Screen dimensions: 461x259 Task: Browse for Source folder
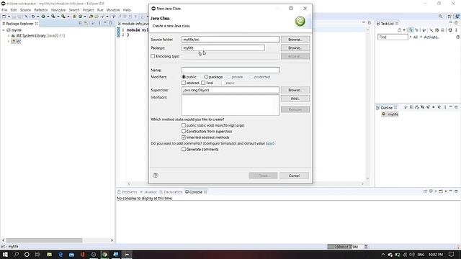pyautogui.click(x=295, y=40)
